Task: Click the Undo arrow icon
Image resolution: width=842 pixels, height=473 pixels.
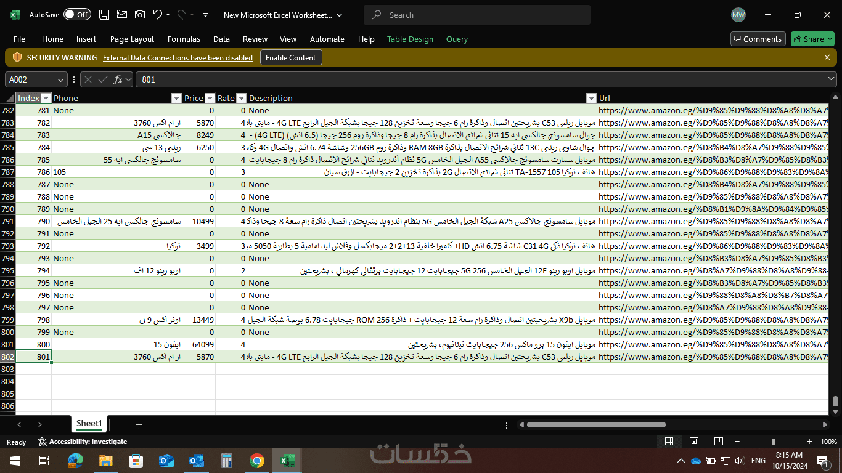Action: click(157, 15)
